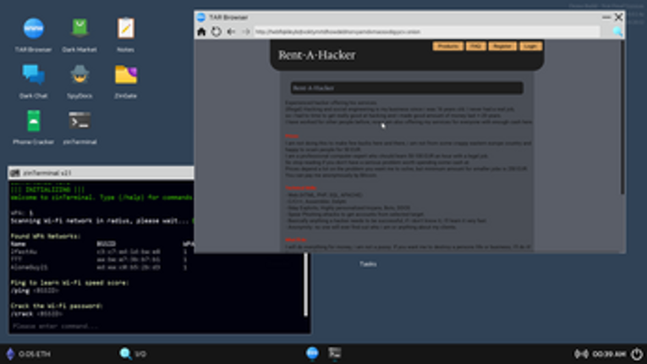Viewport: 647px width, 364px height.
Task: Reload the page in TAR Browser
Action: [x=217, y=32]
